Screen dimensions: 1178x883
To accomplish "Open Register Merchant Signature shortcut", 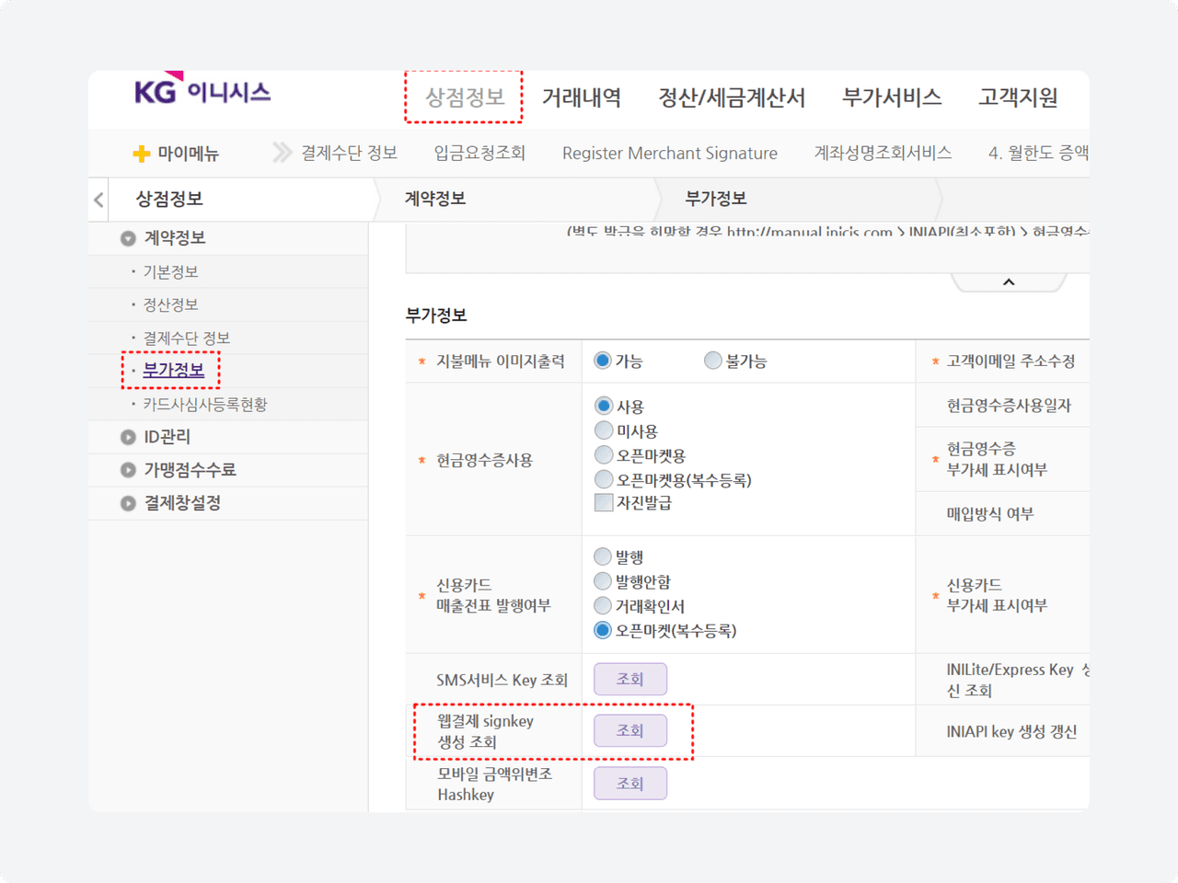I will (x=669, y=153).
